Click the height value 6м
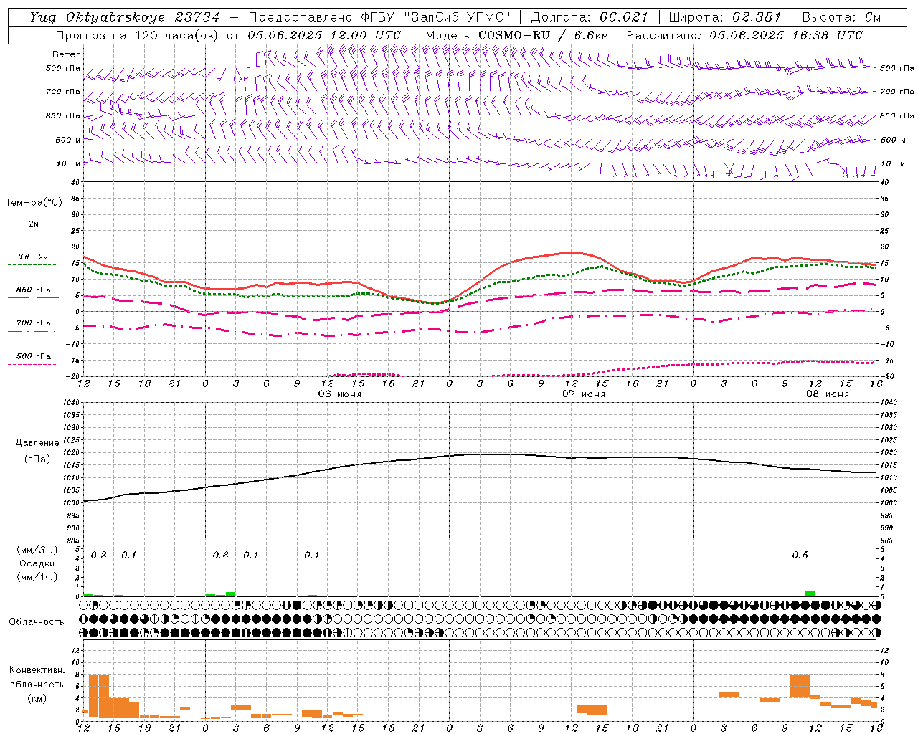Image resolution: width=918 pixels, height=734 pixels. pos(871,17)
